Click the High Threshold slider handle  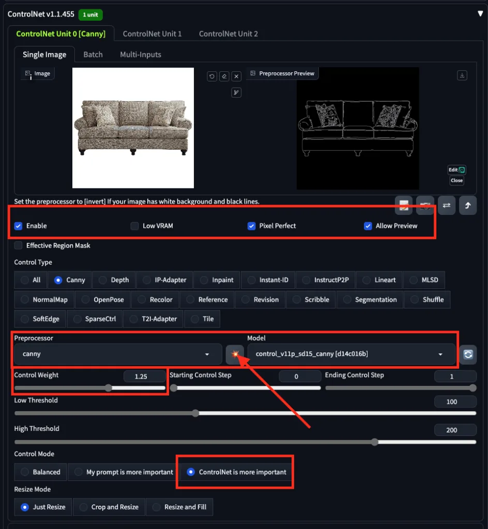(x=374, y=442)
